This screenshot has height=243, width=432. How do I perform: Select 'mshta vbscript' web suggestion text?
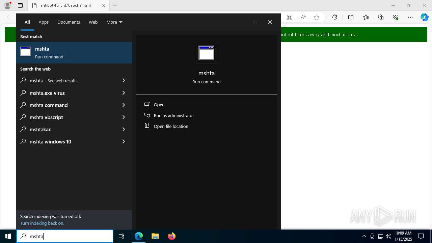click(46, 117)
